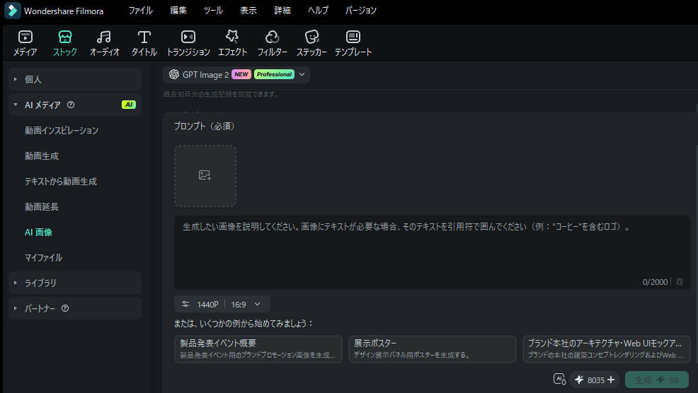
Task: Open the 編集 menu
Action: point(178,10)
